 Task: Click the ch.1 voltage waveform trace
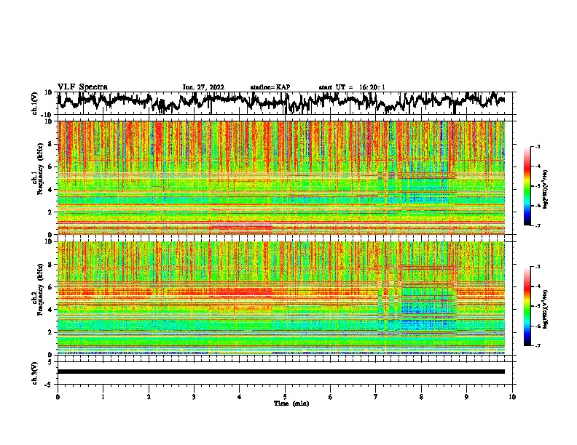[281, 103]
